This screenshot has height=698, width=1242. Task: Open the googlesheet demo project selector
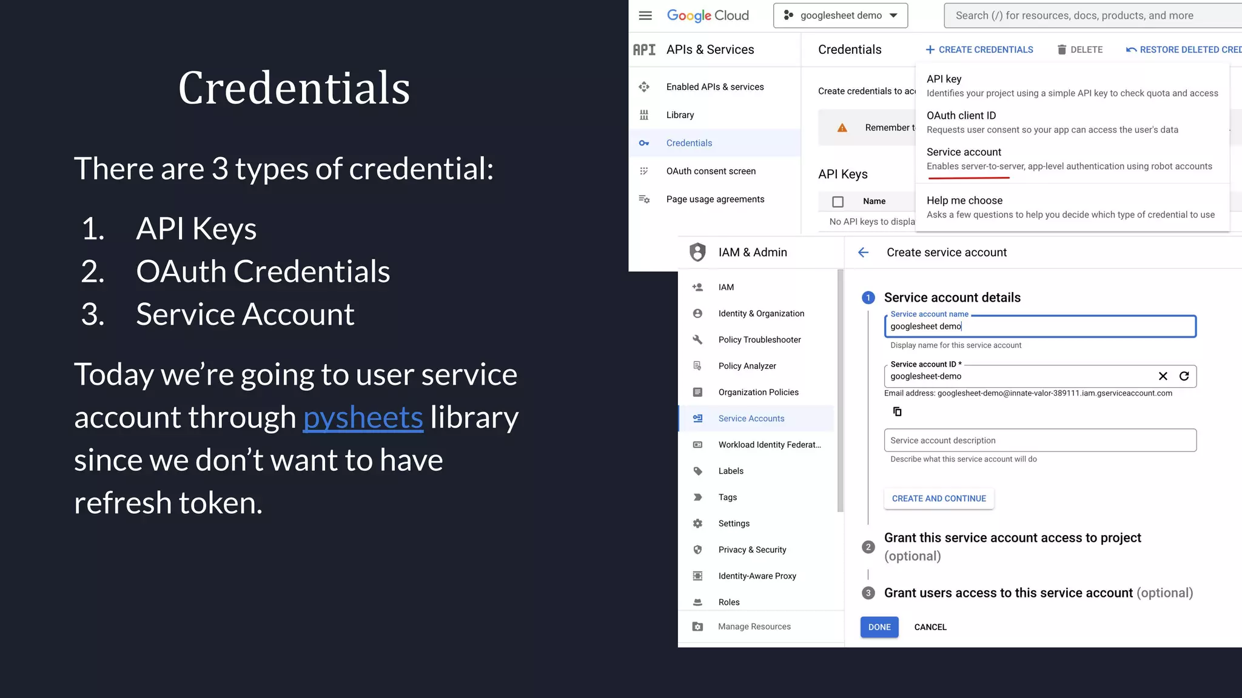point(841,16)
